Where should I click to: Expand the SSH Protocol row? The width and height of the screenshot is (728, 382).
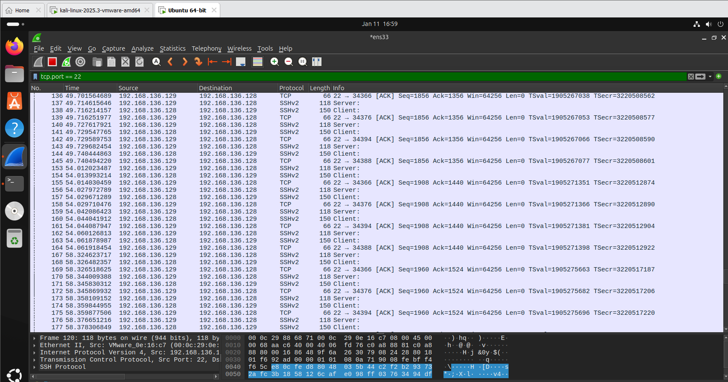point(34,367)
